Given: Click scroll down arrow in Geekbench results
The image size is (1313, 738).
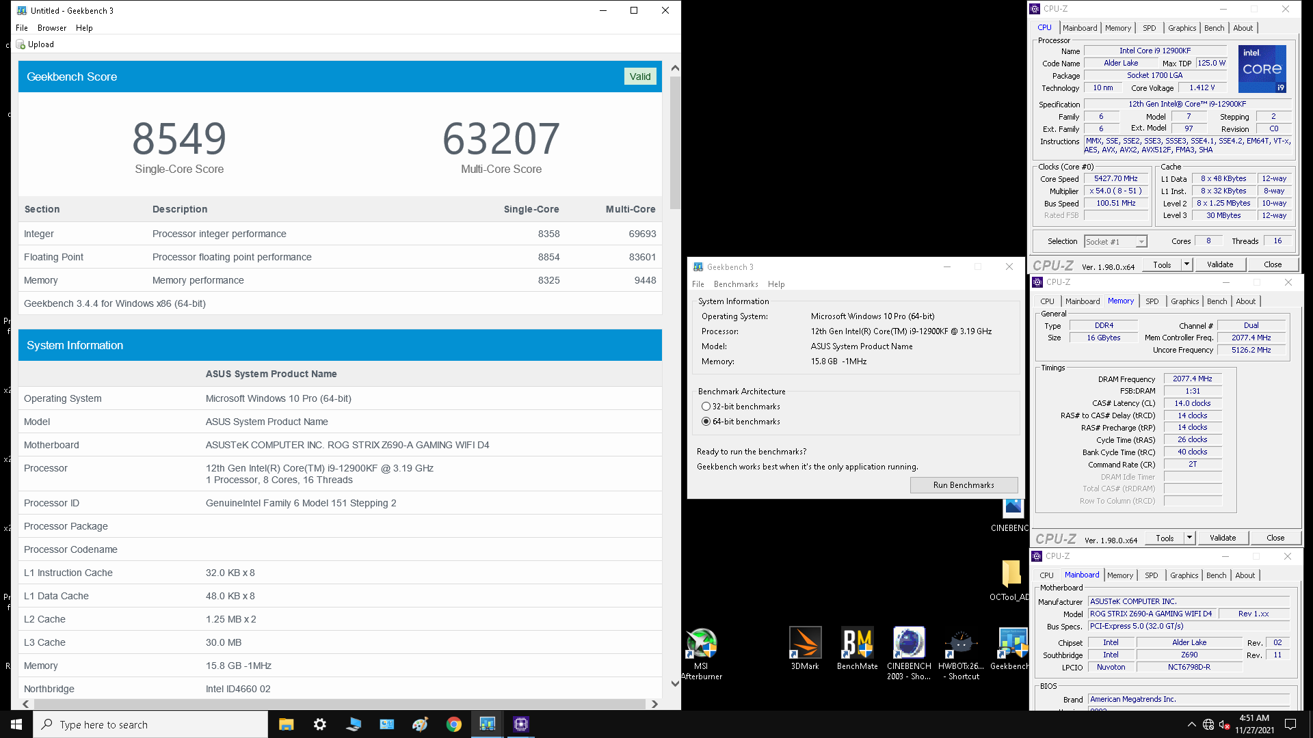Looking at the screenshot, I should point(675,683).
